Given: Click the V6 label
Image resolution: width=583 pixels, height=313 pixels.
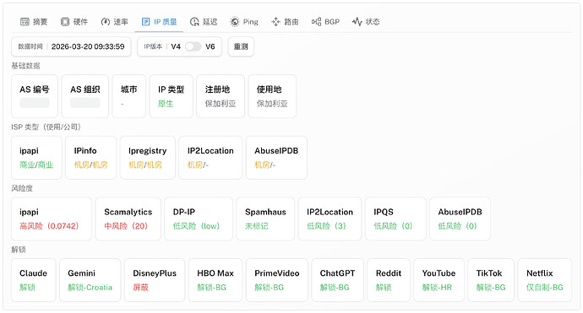Looking at the screenshot, I should [x=210, y=46].
